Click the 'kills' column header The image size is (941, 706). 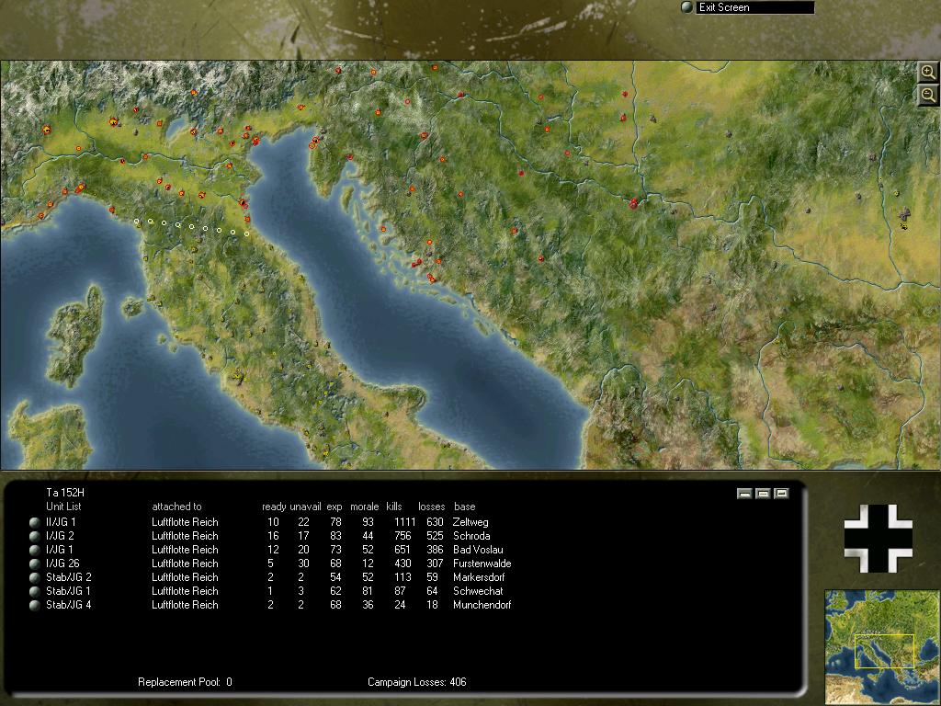(x=394, y=507)
